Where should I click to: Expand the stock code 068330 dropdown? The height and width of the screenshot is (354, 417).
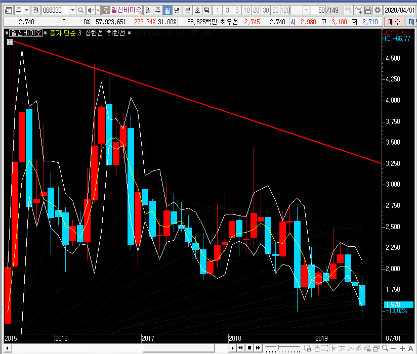pyautogui.click(x=72, y=10)
